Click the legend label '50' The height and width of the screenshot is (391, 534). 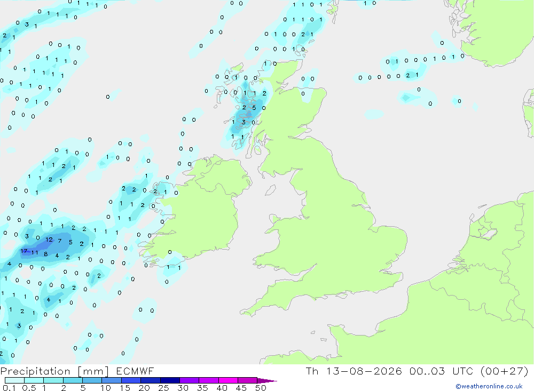[261, 388]
